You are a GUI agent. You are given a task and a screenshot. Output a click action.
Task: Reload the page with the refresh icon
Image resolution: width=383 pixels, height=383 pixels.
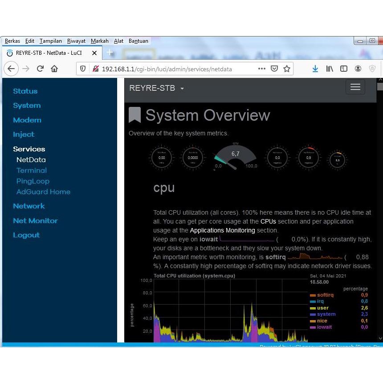[40, 69]
